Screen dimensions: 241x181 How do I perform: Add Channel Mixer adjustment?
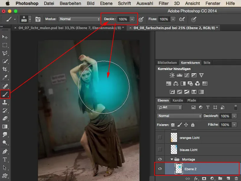[198, 84]
